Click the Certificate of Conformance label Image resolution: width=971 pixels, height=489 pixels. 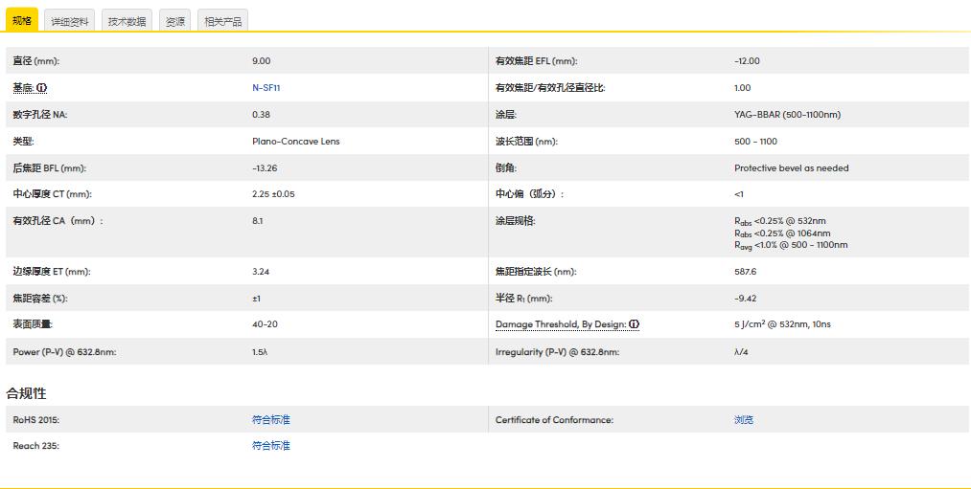click(x=554, y=420)
